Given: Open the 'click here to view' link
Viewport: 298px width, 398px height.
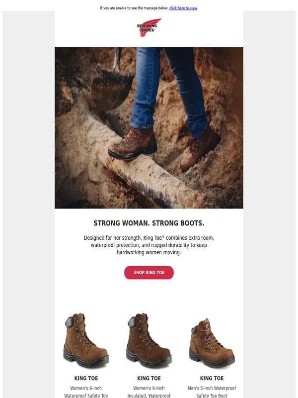Looking at the screenshot, I should [183, 8].
